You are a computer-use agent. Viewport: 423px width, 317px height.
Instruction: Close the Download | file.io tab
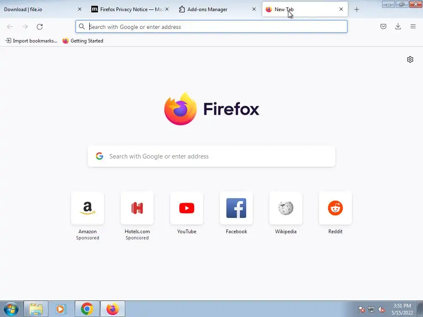coord(80,9)
